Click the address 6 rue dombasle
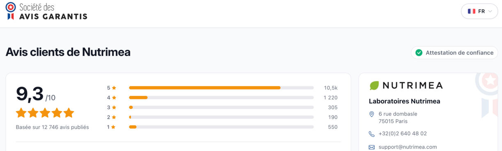This screenshot has width=502, height=151. coord(398,114)
